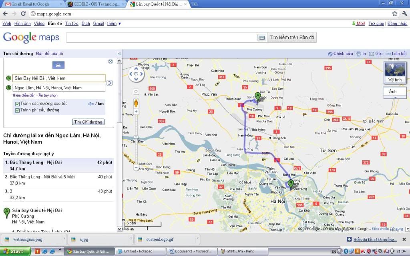This screenshot has height=256, width=410.
Task: Select the car driving mode icon
Action: pos(58,65)
